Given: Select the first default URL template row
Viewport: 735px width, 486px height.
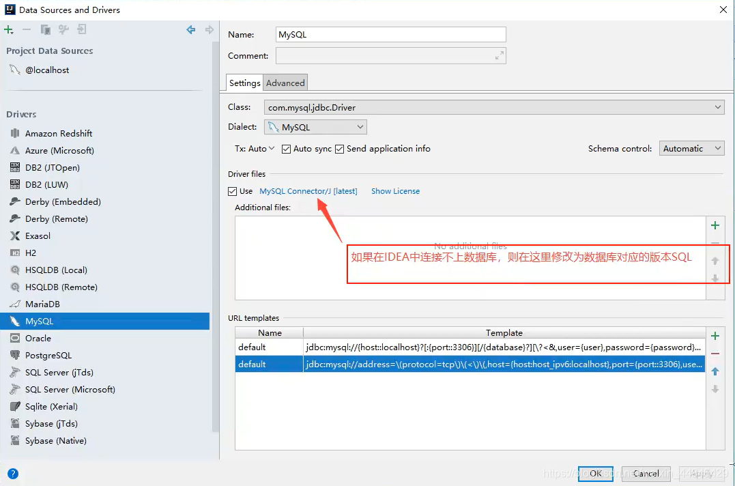Looking at the screenshot, I should (x=470, y=347).
